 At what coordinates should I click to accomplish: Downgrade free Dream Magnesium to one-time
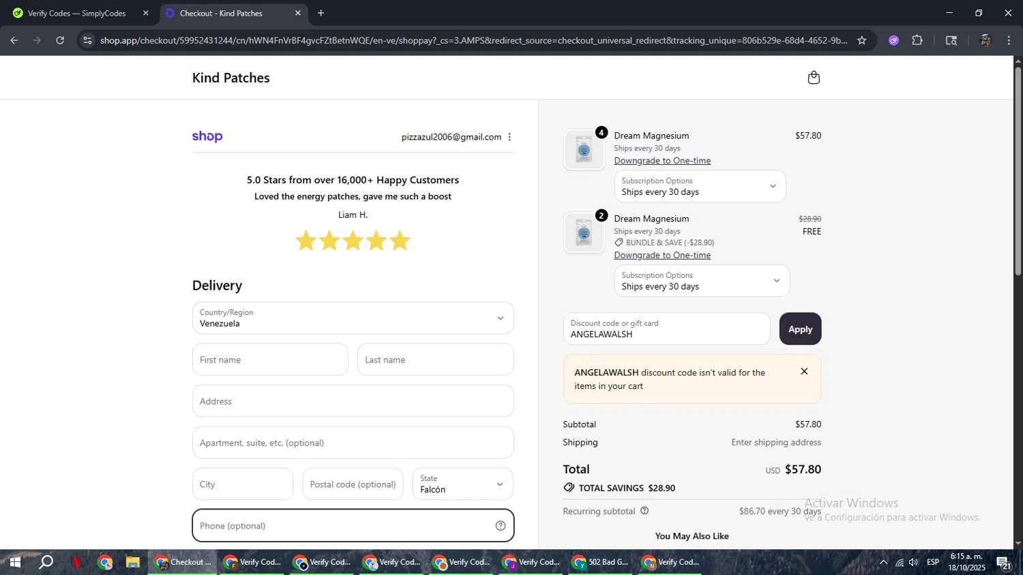[x=662, y=255]
